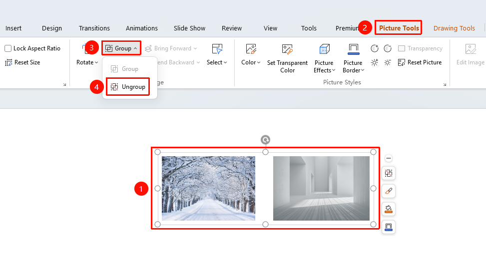486x273 pixels.
Task: Choose Ungroup from the Group menu
Action: [x=128, y=87]
